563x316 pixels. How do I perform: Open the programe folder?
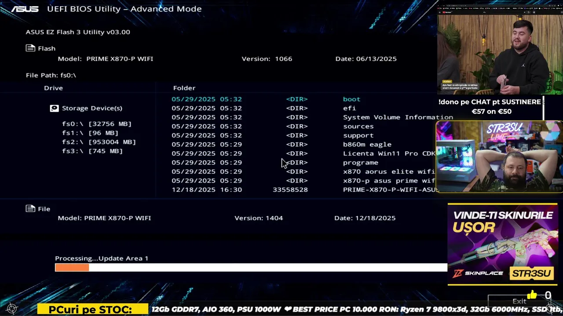pos(361,162)
